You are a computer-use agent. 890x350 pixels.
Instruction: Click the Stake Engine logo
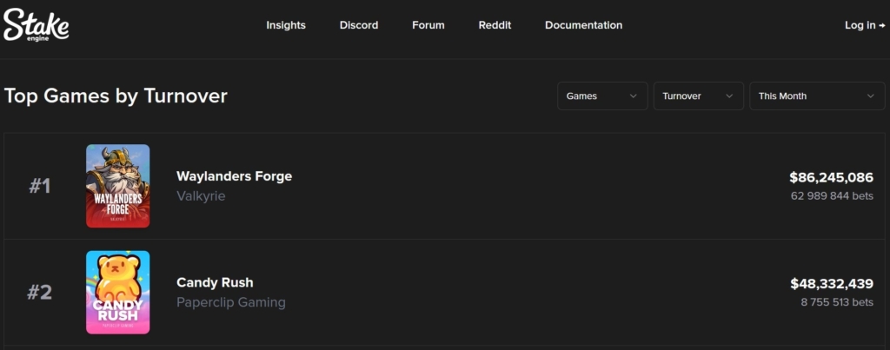(36, 25)
